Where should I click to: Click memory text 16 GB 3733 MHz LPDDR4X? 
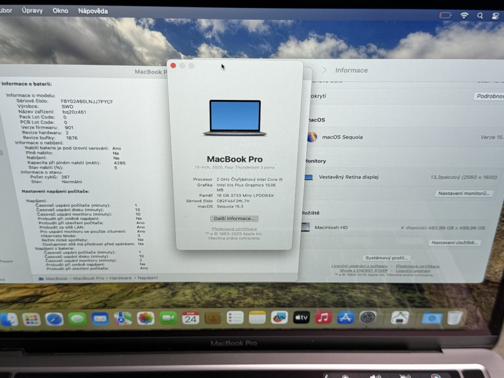point(245,195)
